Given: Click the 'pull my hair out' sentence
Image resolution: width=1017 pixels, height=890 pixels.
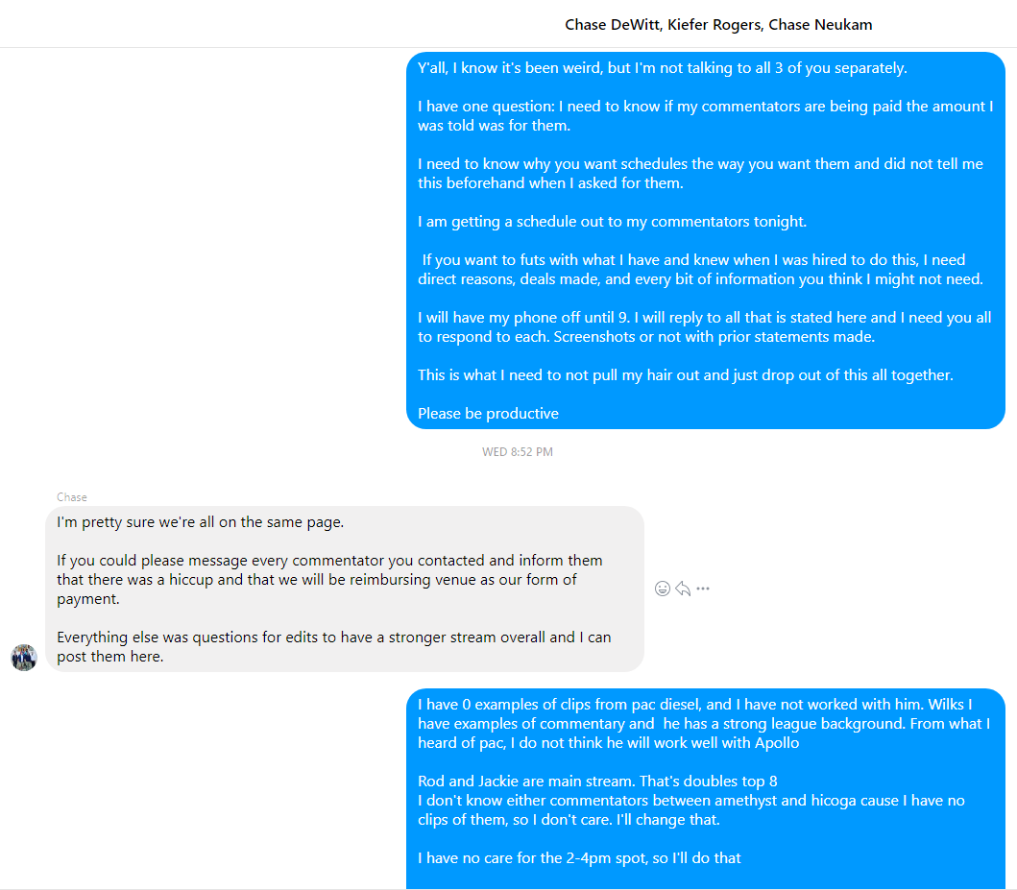Looking at the screenshot, I should coord(686,375).
